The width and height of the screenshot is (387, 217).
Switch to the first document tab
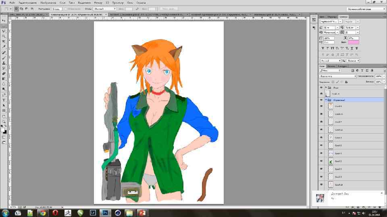pyautogui.click(x=26, y=14)
